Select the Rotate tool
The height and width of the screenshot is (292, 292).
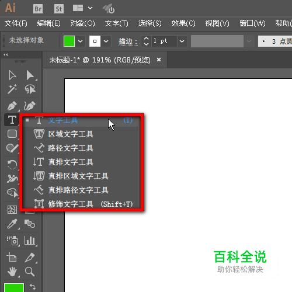(x=12, y=165)
